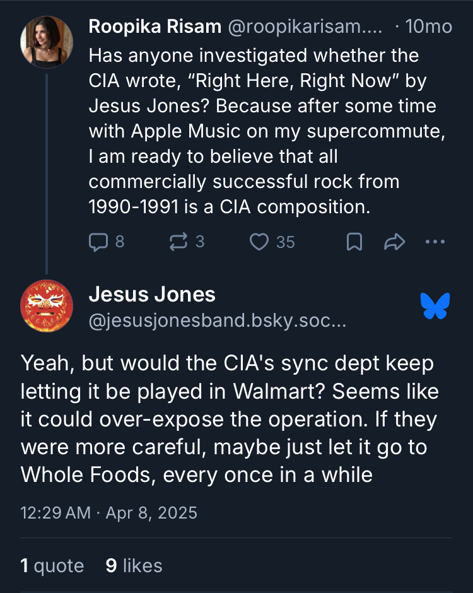The height and width of the screenshot is (593, 473).
Task: Visit the @roopikarisam handle
Action: [306, 26]
